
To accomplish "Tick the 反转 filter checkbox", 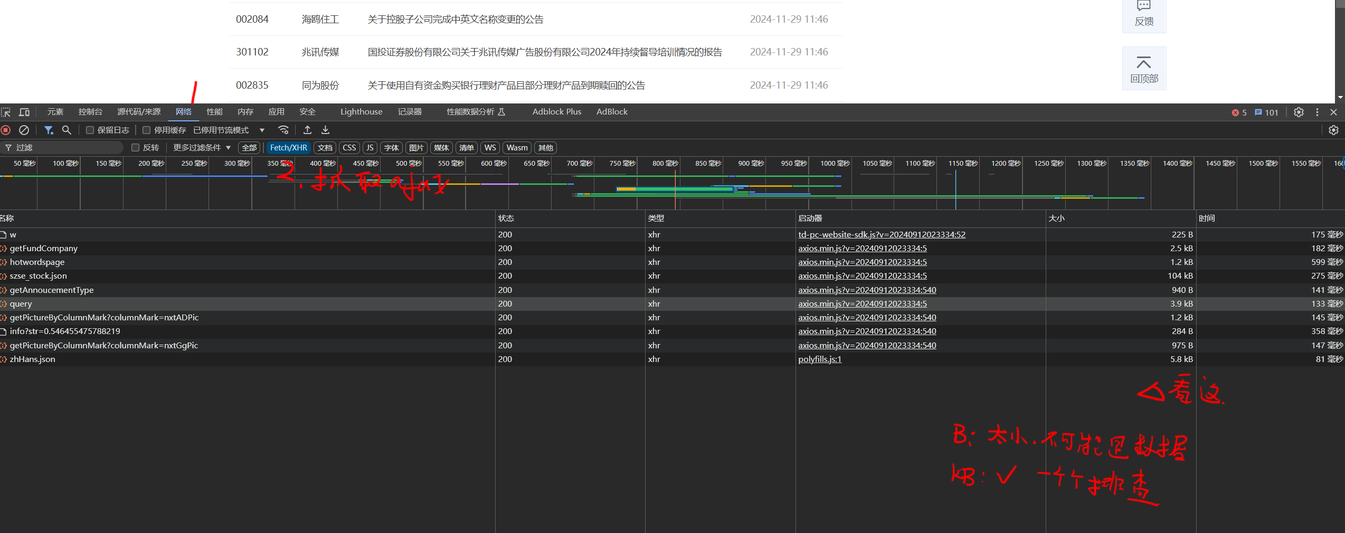I will pos(136,148).
